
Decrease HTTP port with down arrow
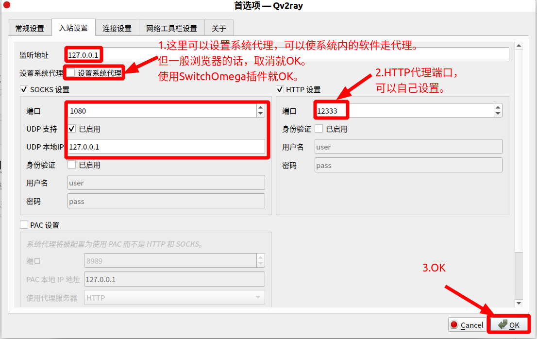[x=498, y=114]
